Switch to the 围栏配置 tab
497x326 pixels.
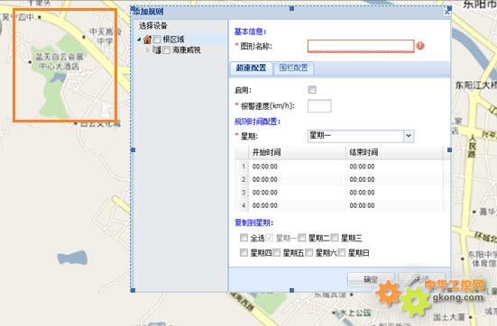click(293, 68)
